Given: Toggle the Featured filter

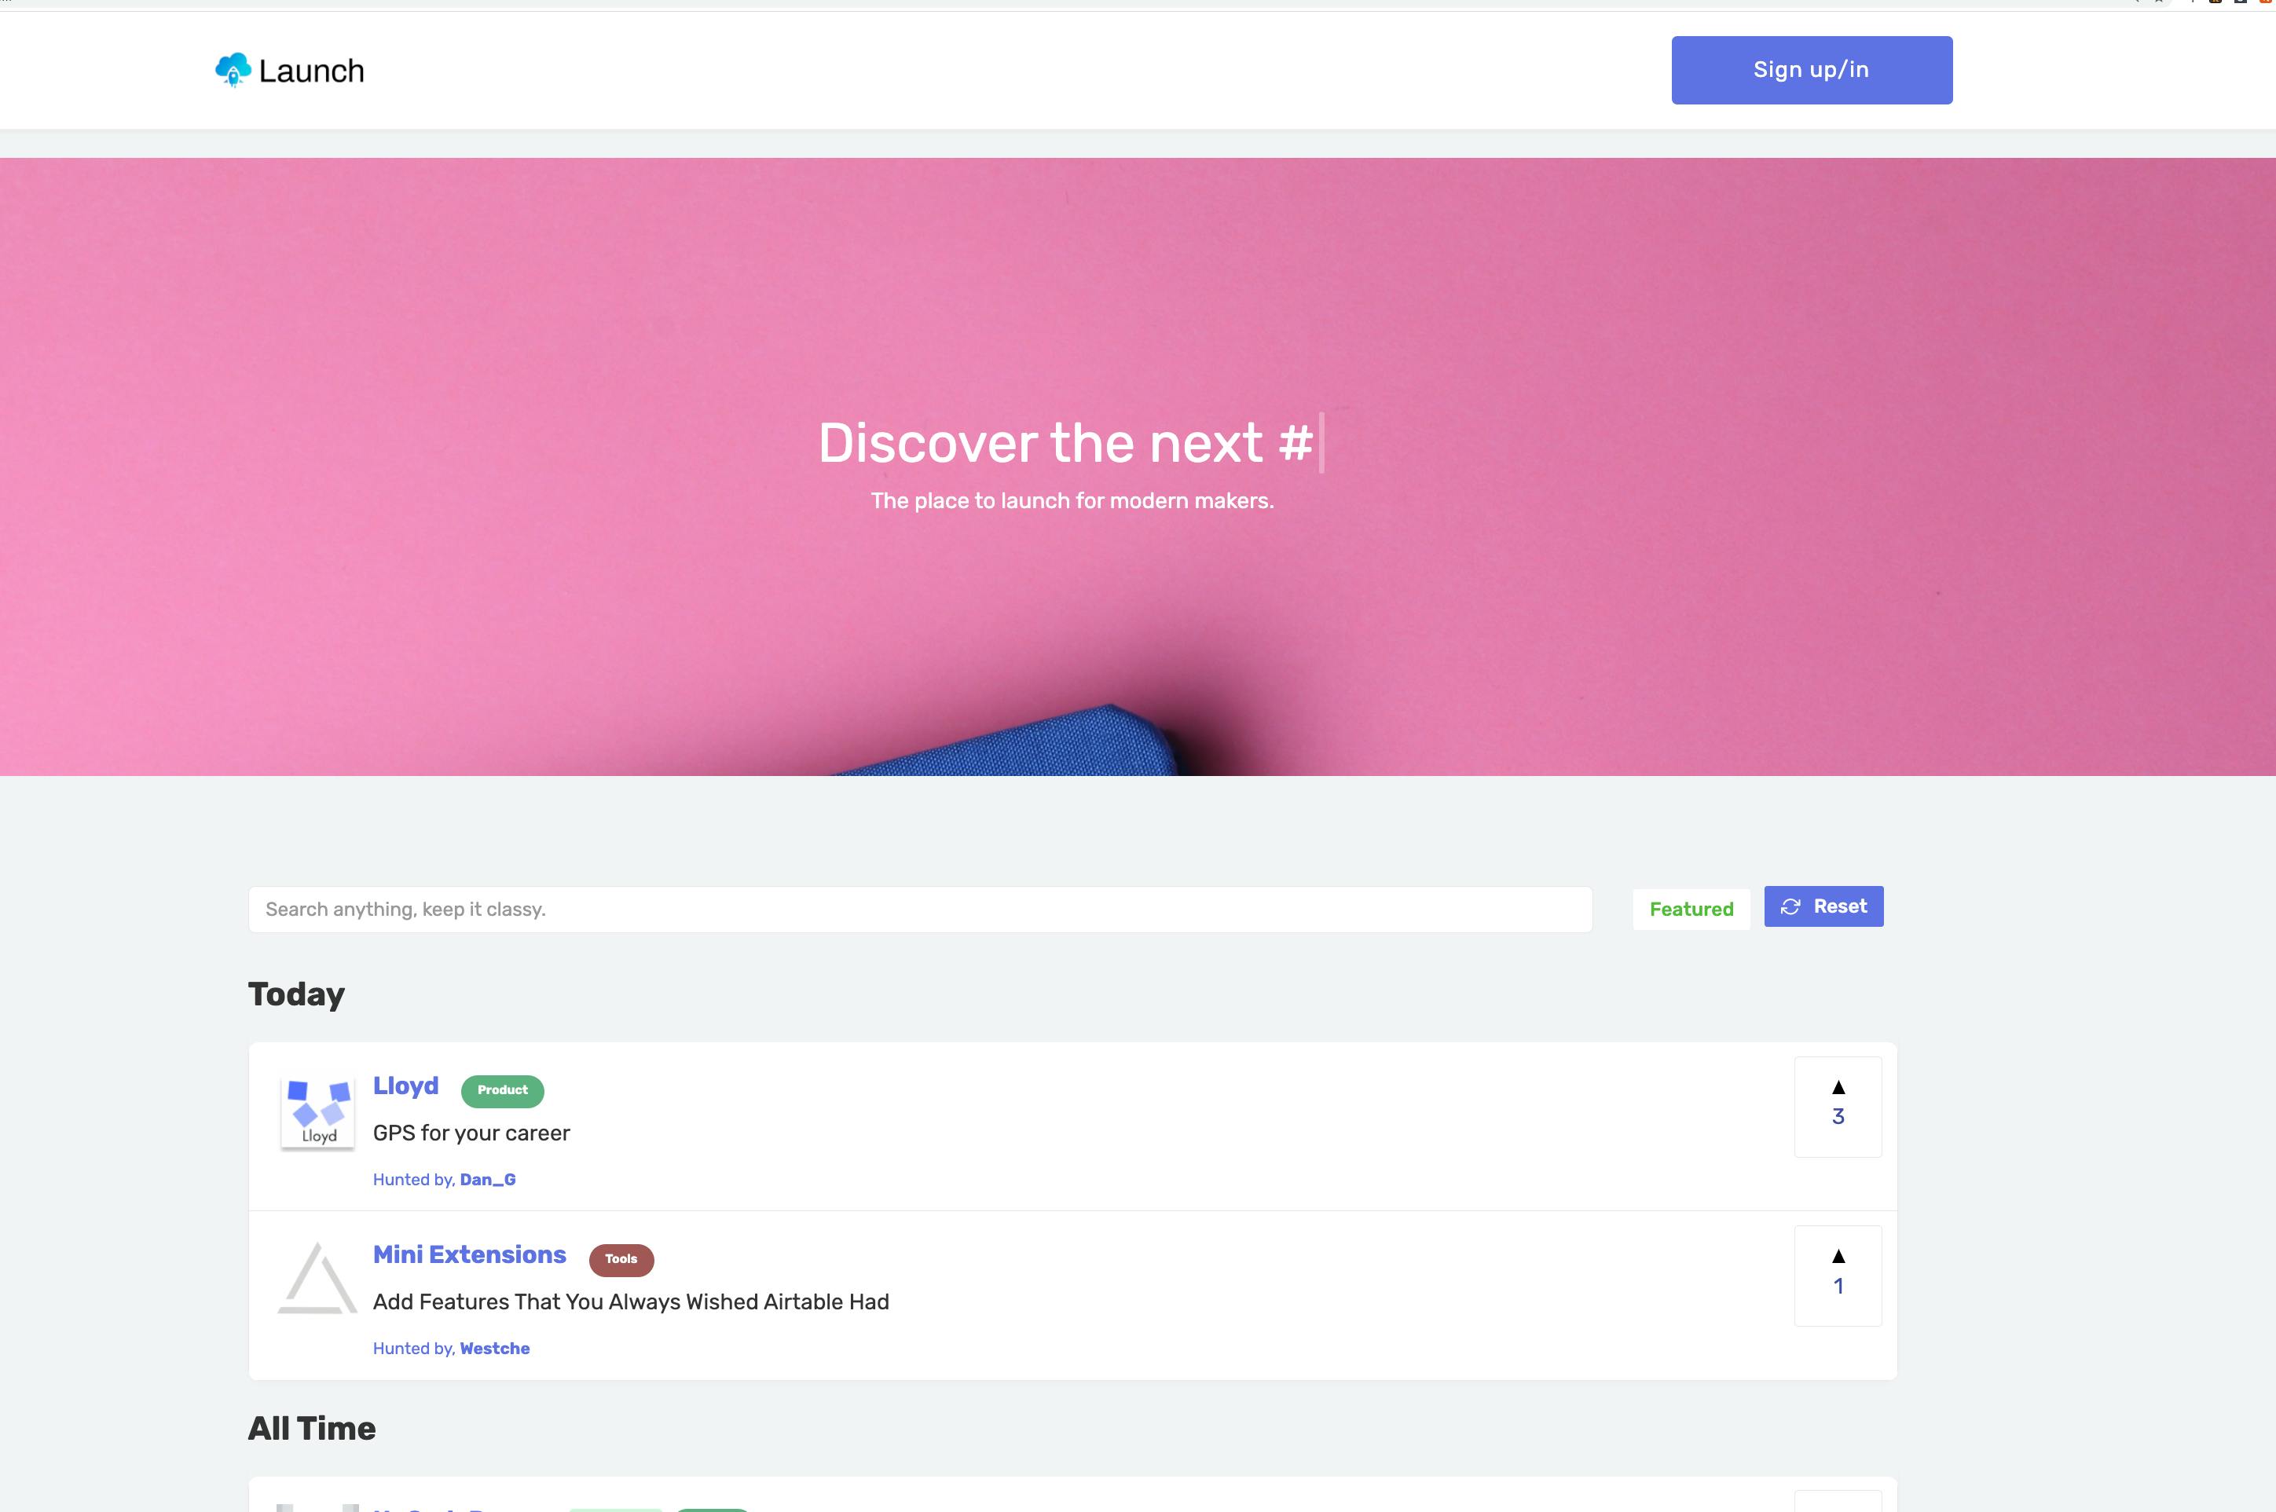Looking at the screenshot, I should 1691,910.
